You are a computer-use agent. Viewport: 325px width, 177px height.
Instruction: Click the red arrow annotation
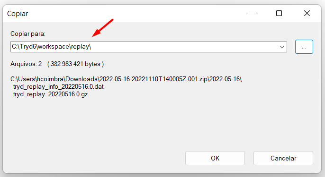[103, 28]
